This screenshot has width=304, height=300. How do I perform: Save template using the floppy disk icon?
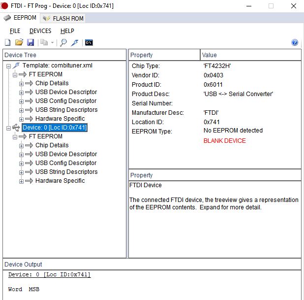(x=30, y=42)
